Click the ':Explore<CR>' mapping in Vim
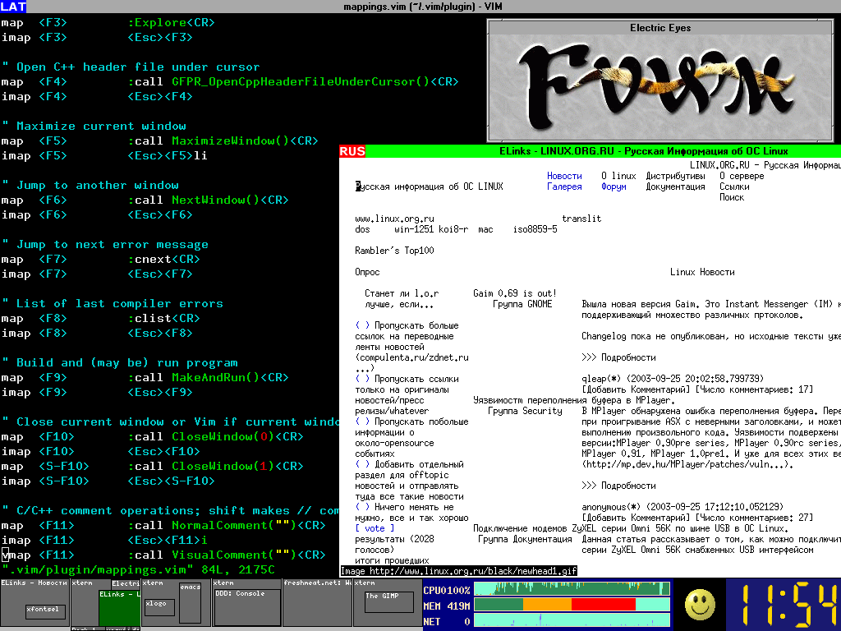This screenshot has width=841, height=631. (171, 22)
